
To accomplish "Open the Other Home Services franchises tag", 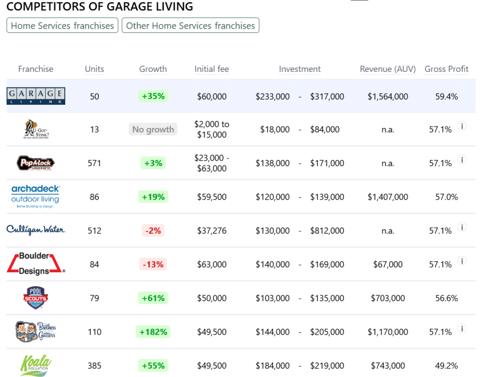I will tap(191, 25).
